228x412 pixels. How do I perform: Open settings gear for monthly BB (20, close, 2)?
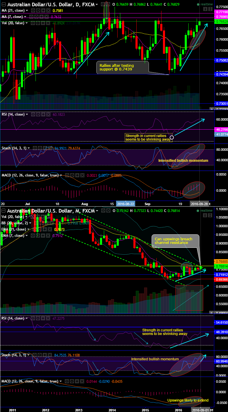click(x=41, y=223)
